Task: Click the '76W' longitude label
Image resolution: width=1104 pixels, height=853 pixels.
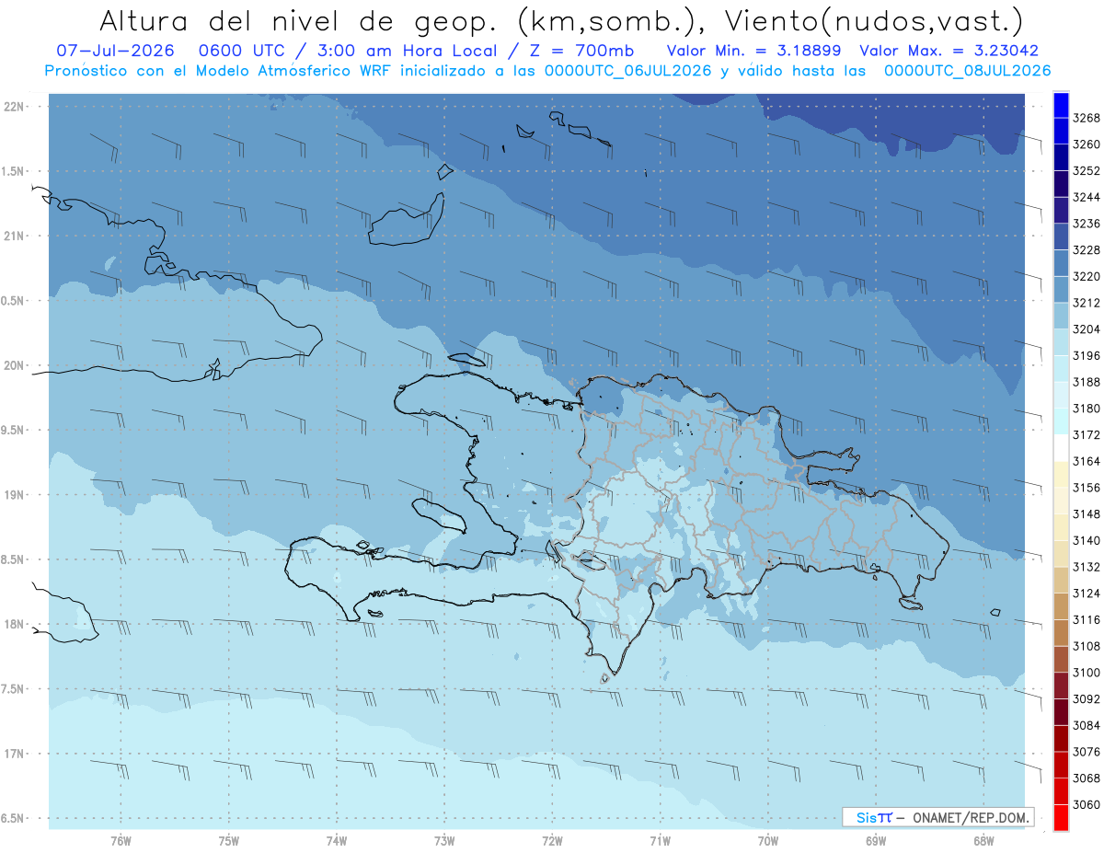Action: pyautogui.click(x=121, y=840)
